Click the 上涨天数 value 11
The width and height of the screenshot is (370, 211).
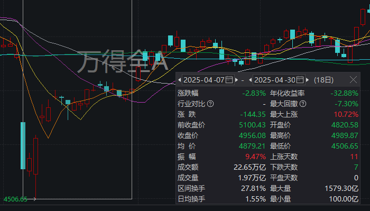point(354,157)
